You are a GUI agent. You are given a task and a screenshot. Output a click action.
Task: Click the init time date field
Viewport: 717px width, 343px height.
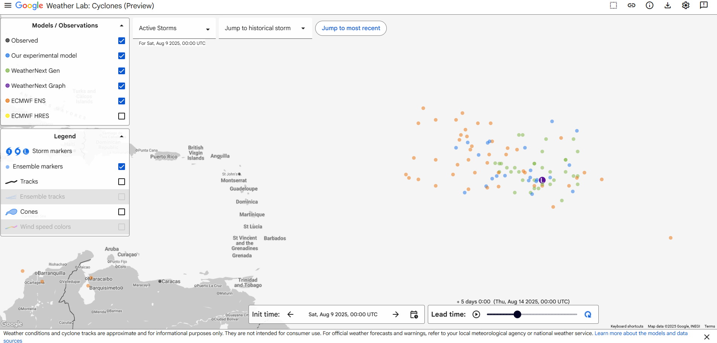coord(343,314)
